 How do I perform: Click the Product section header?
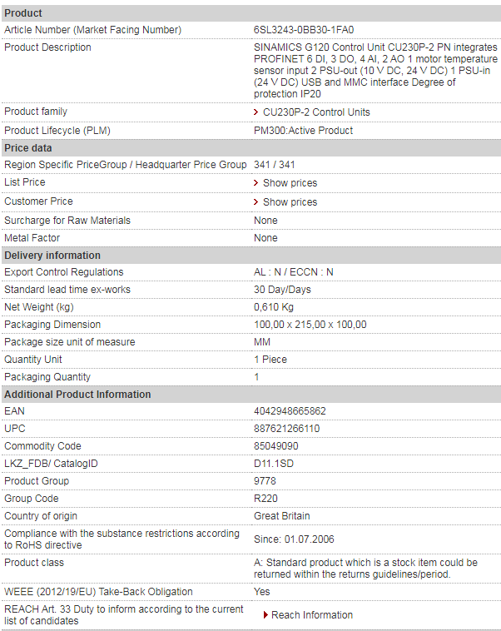(251, 13)
